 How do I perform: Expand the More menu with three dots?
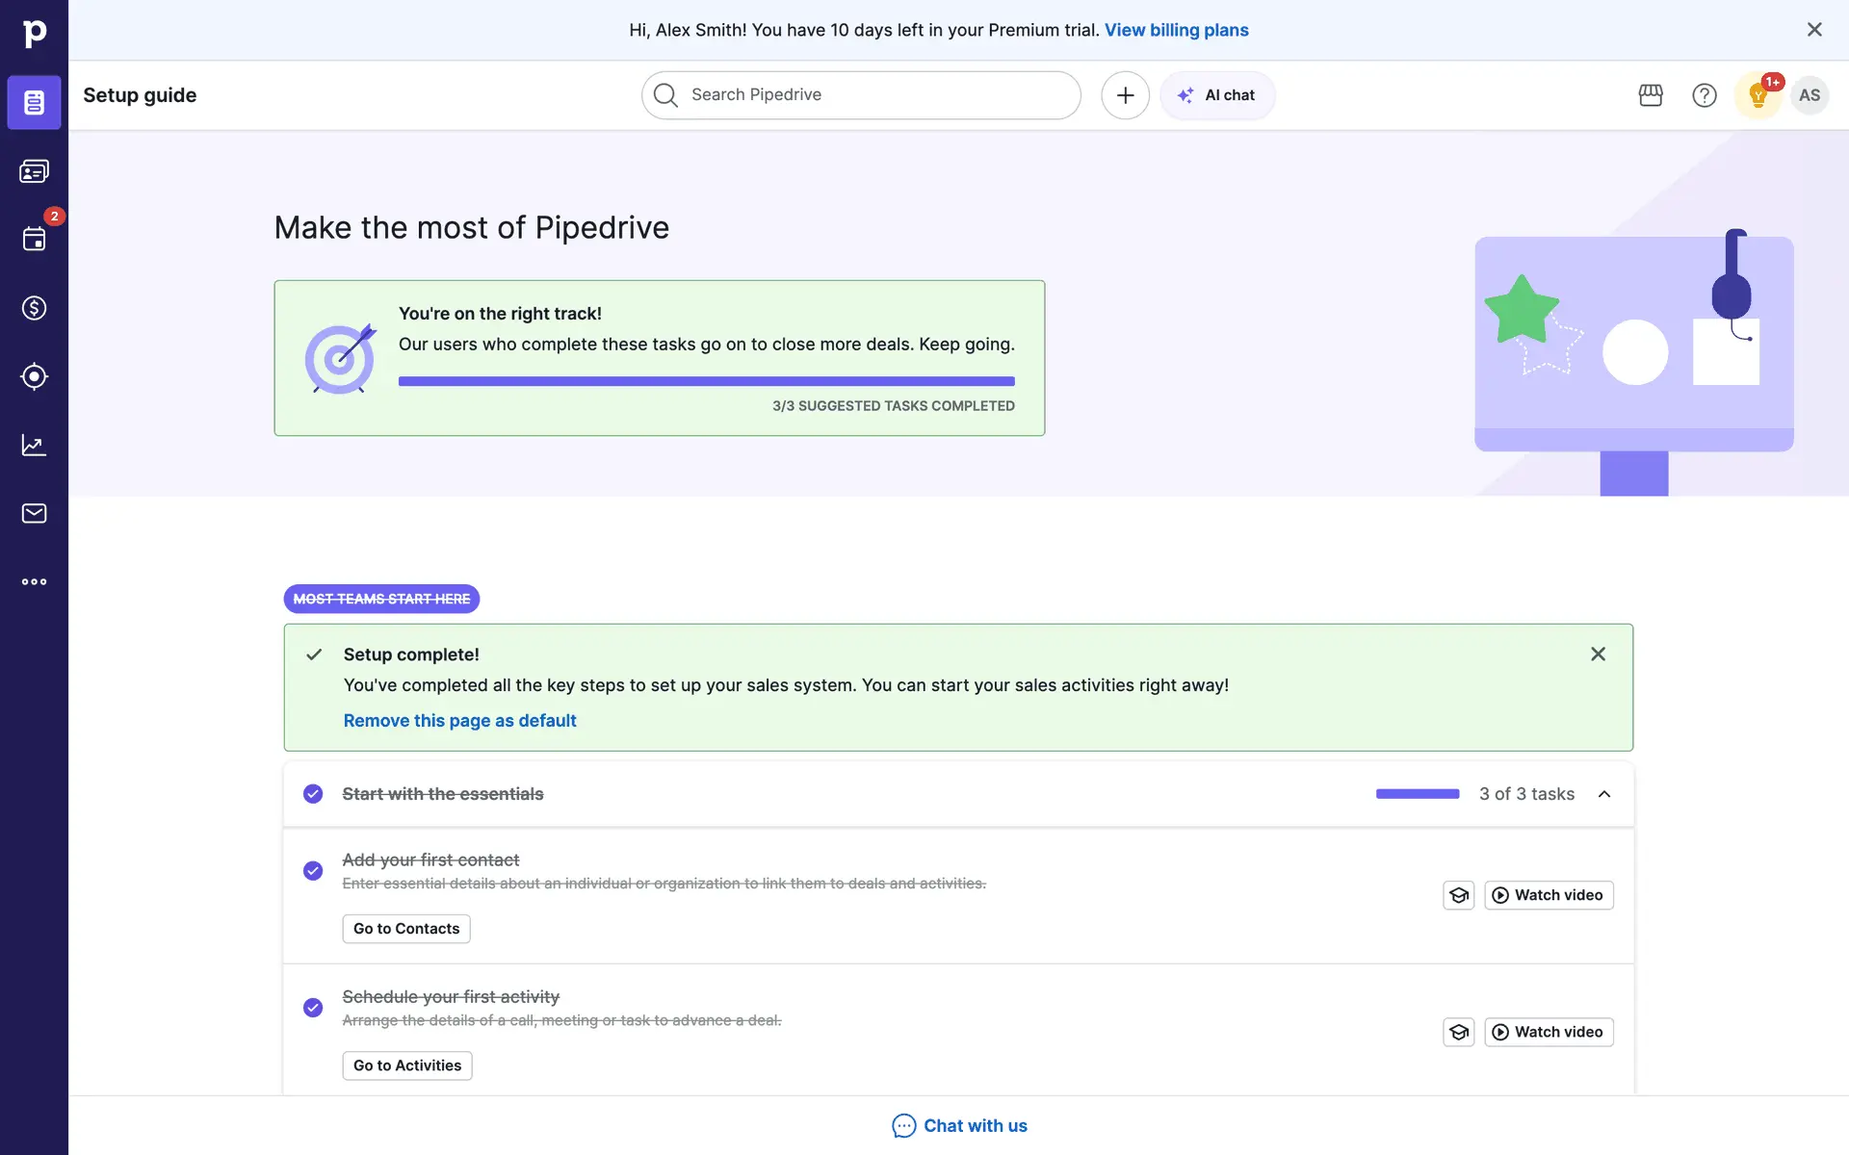click(34, 581)
